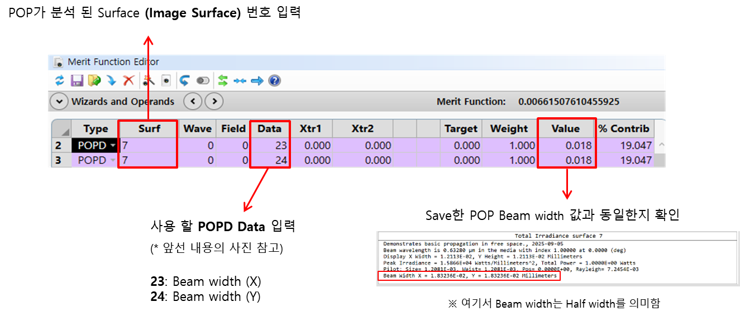Click the Xtr1 cell 0.000 in row 2
Viewport: 740px width, 316px height.
pyautogui.click(x=311, y=145)
